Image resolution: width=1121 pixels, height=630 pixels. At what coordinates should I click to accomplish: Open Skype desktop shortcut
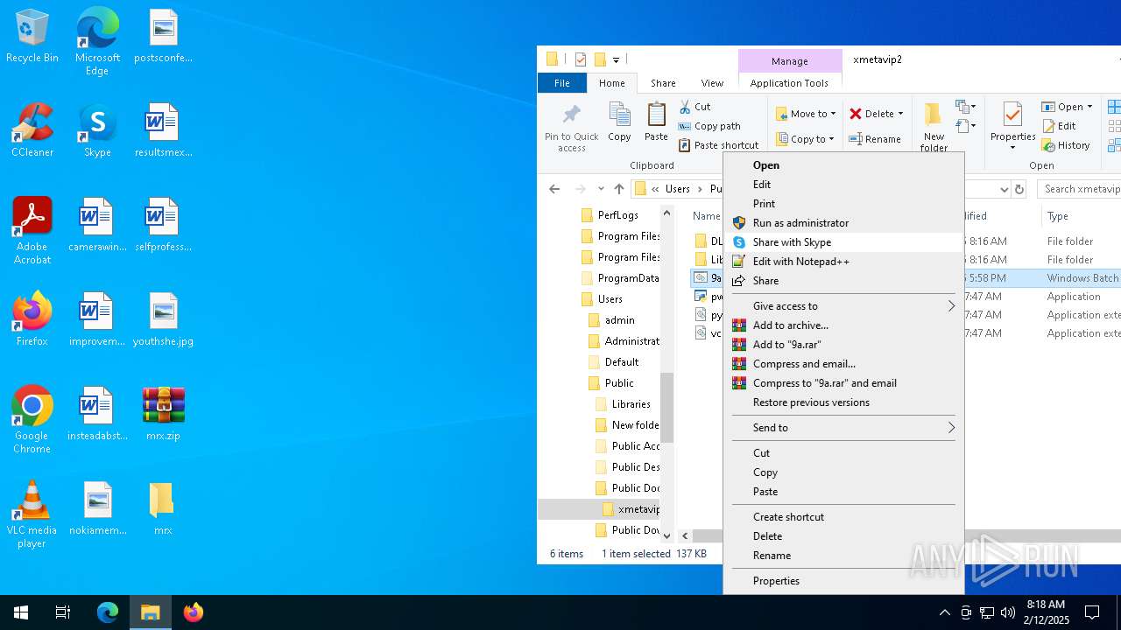[97, 131]
